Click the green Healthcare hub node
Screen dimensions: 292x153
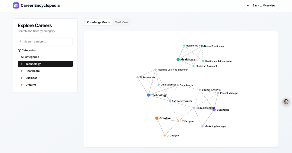click(x=178, y=59)
